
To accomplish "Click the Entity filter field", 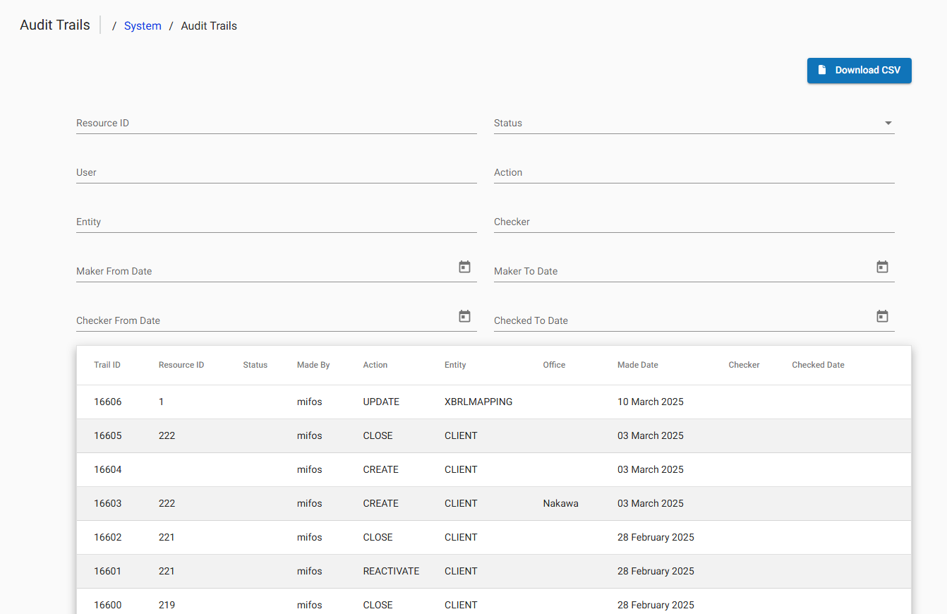I will point(276,222).
